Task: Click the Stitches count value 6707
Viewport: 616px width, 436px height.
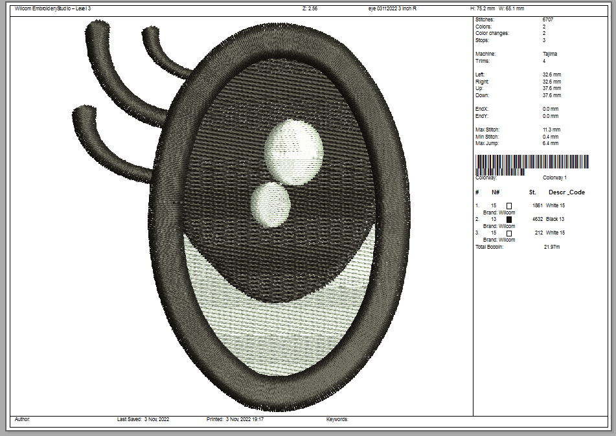Action: (548, 20)
